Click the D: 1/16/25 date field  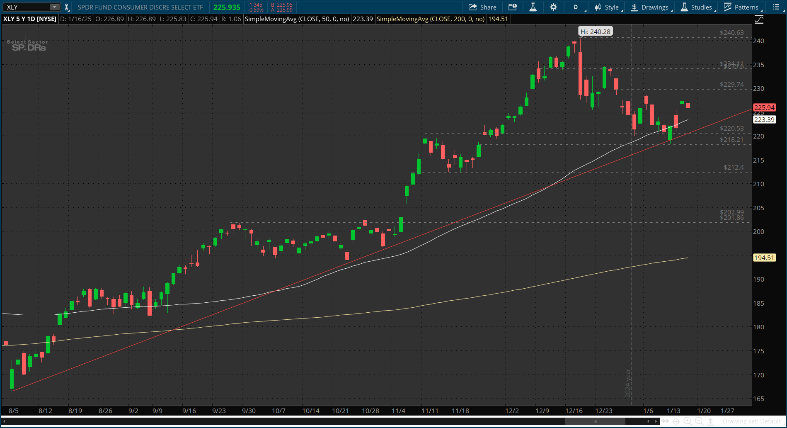76,19
